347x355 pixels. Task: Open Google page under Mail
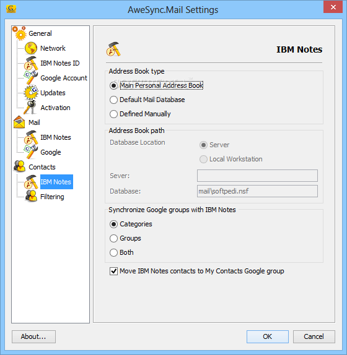[x=51, y=152]
